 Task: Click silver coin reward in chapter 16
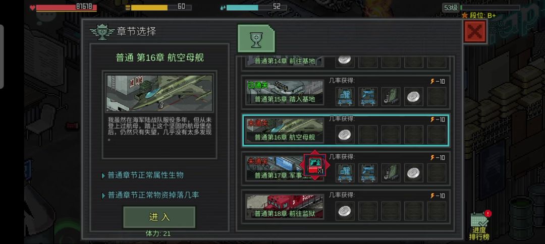[345, 135]
